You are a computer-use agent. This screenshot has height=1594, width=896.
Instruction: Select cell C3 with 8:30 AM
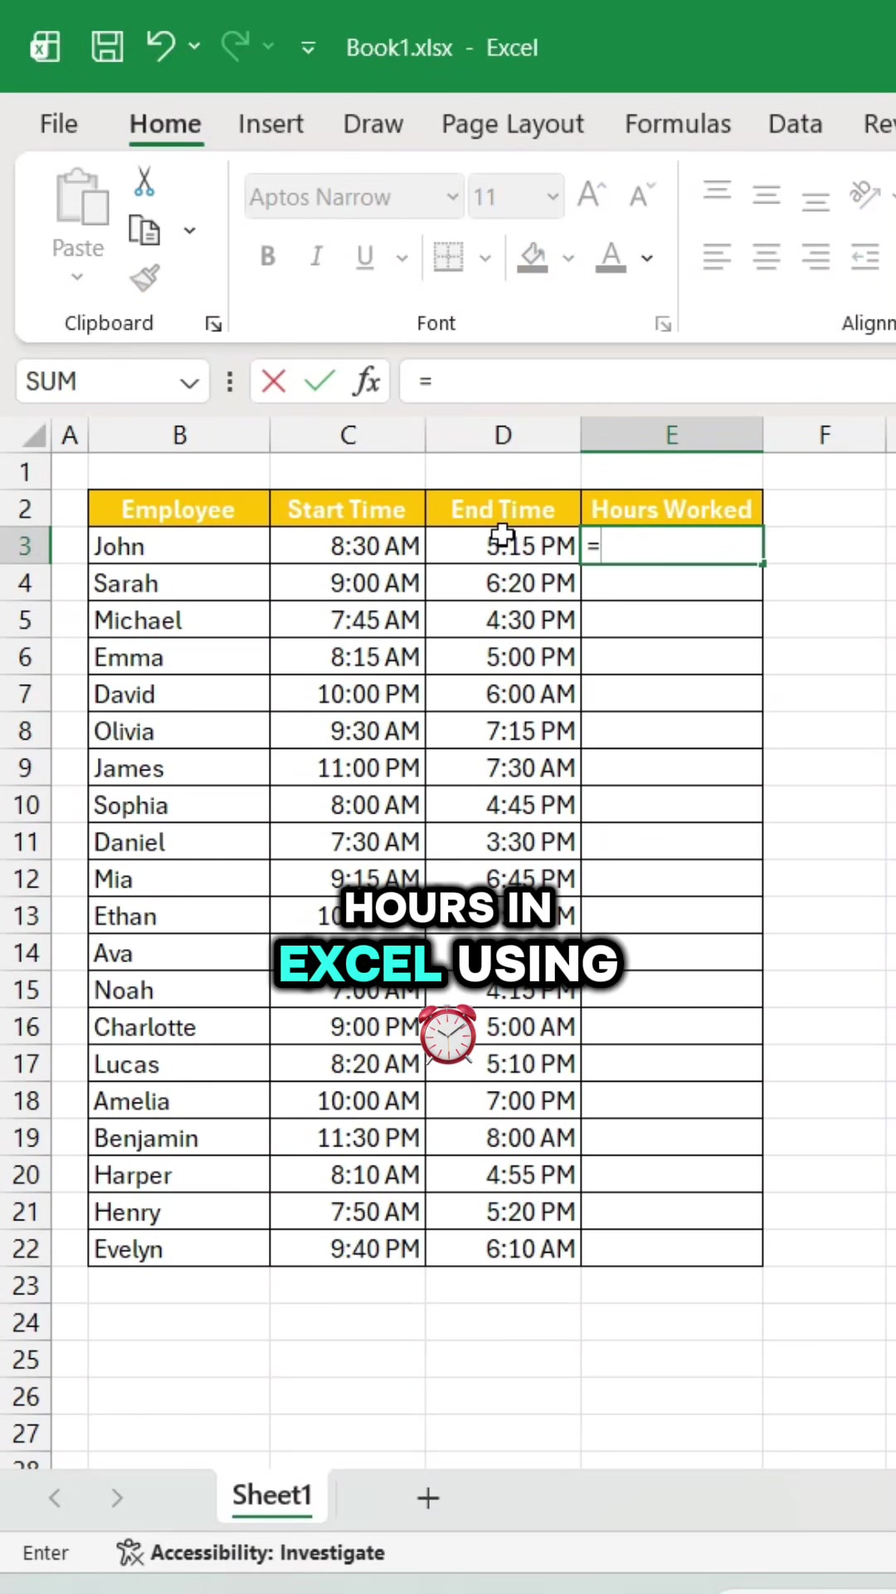348,546
